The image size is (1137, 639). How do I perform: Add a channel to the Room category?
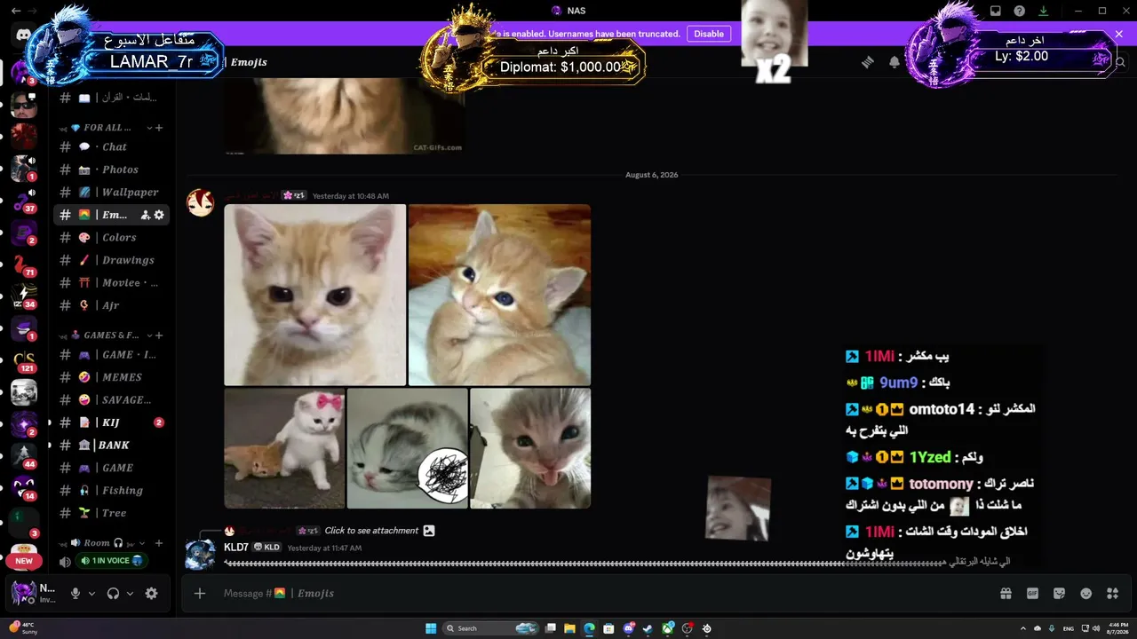[x=159, y=543]
